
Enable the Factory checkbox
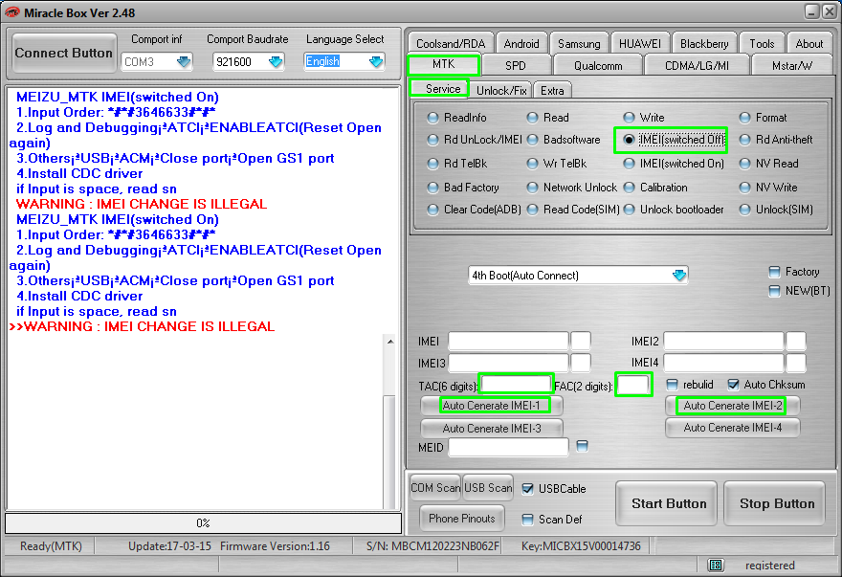[x=774, y=272]
